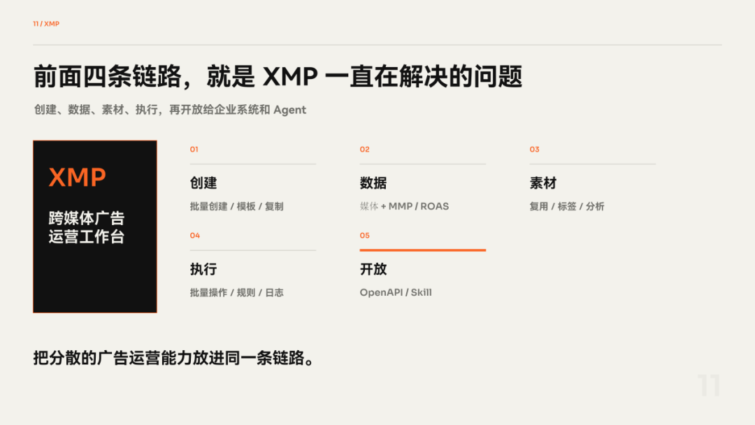Image resolution: width=755 pixels, height=425 pixels.
Task: Click '复用 / 标签 / 分析' description
Action: pyautogui.click(x=567, y=206)
